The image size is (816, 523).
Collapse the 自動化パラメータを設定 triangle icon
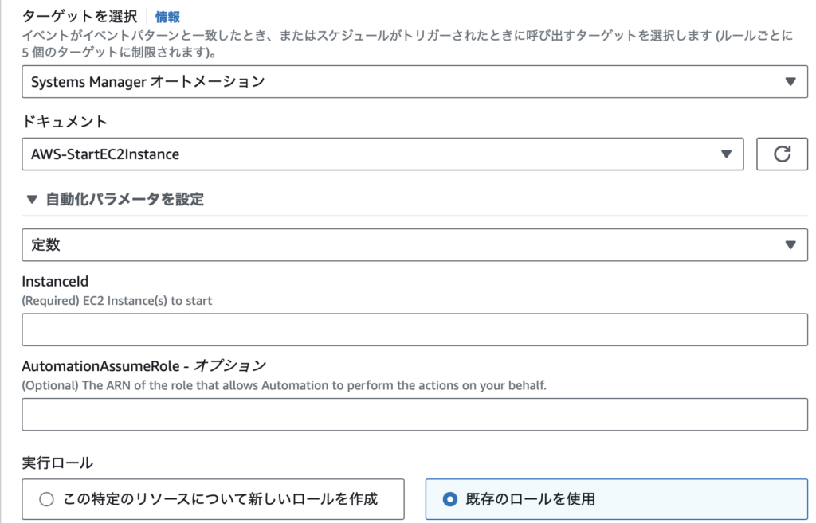click(x=32, y=199)
